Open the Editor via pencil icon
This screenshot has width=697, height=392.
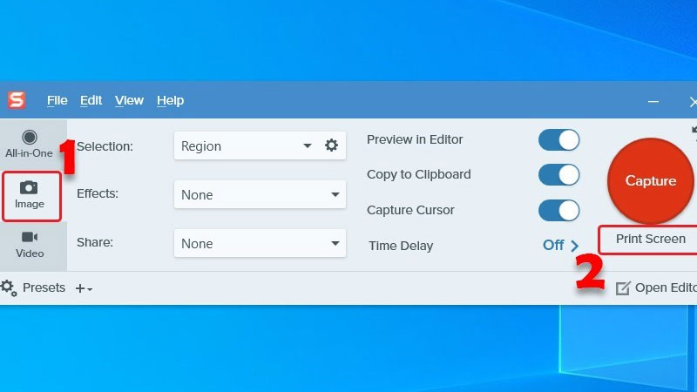pyautogui.click(x=623, y=288)
